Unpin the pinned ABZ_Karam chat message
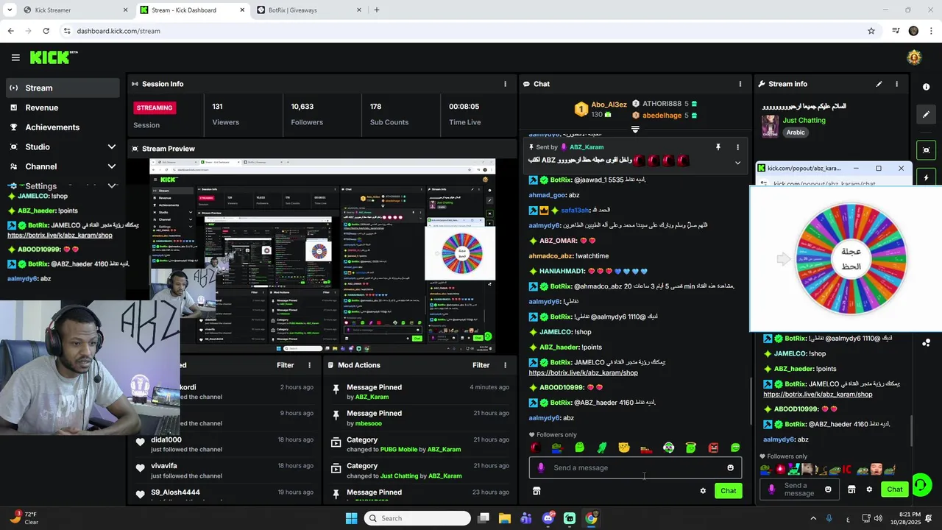 718,147
